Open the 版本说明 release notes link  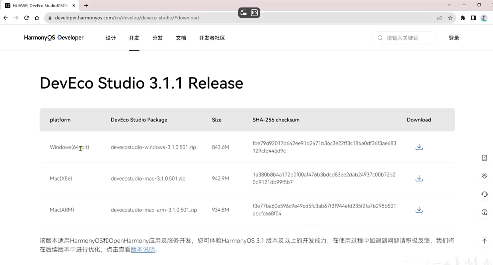[x=143, y=249]
